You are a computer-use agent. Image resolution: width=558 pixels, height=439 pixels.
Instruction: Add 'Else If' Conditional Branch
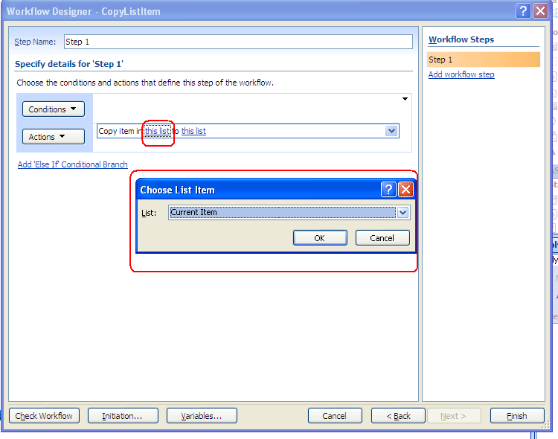73,164
